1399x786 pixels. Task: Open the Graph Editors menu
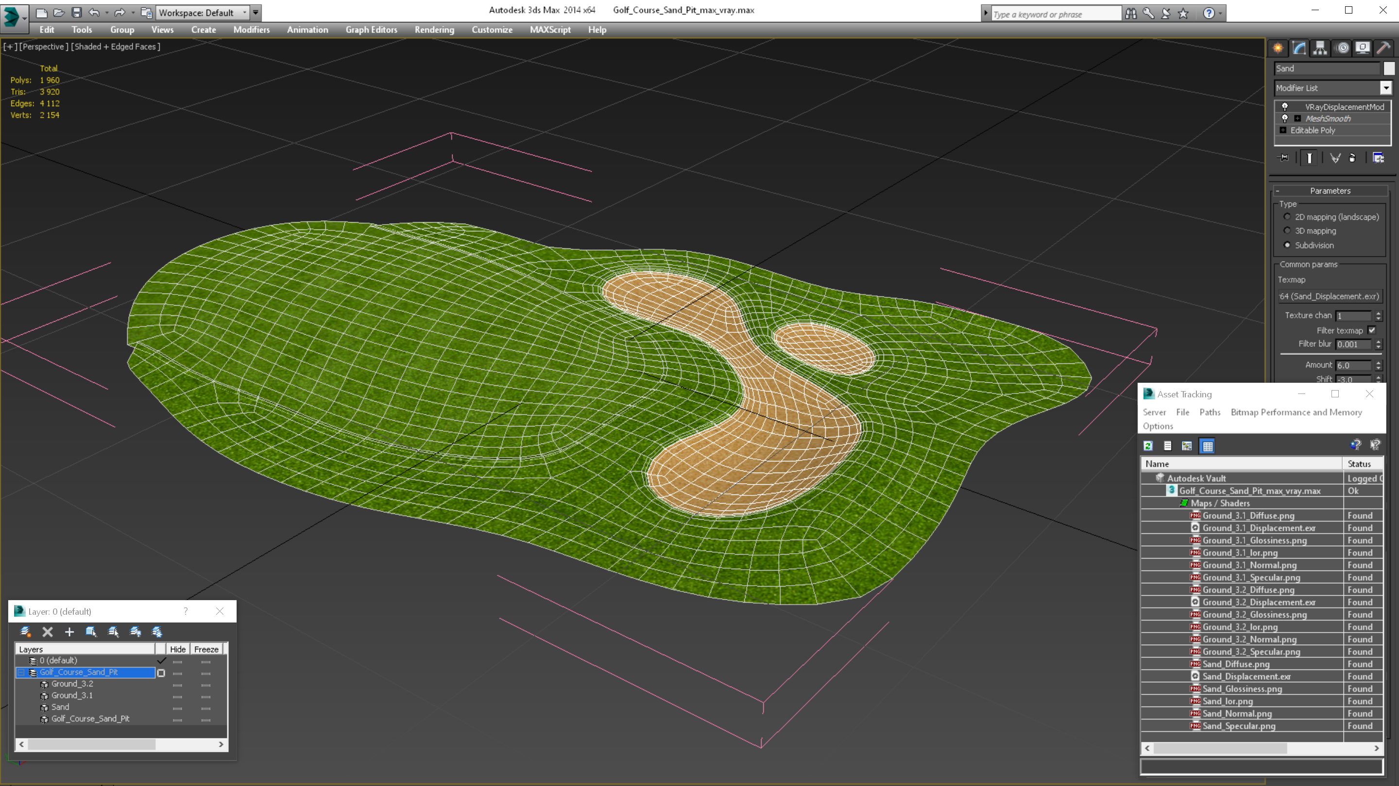[x=371, y=30]
